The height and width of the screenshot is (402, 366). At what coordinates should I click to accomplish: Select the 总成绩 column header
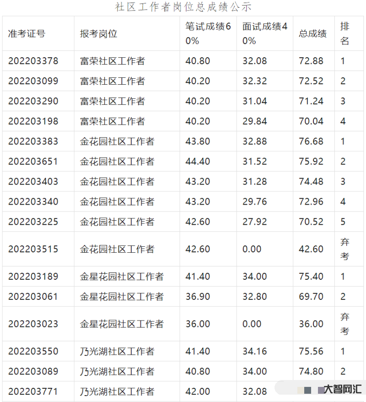coord(313,33)
